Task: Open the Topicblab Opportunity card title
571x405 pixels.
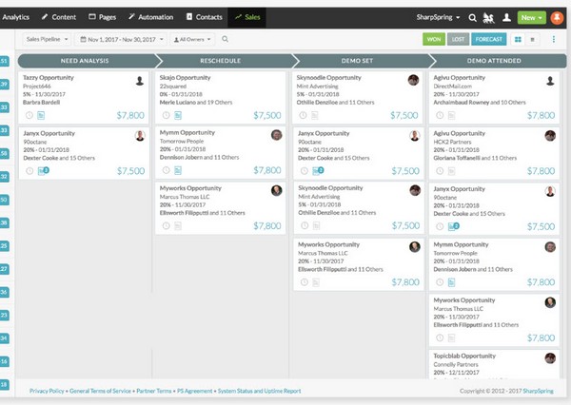Action: click(464, 356)
